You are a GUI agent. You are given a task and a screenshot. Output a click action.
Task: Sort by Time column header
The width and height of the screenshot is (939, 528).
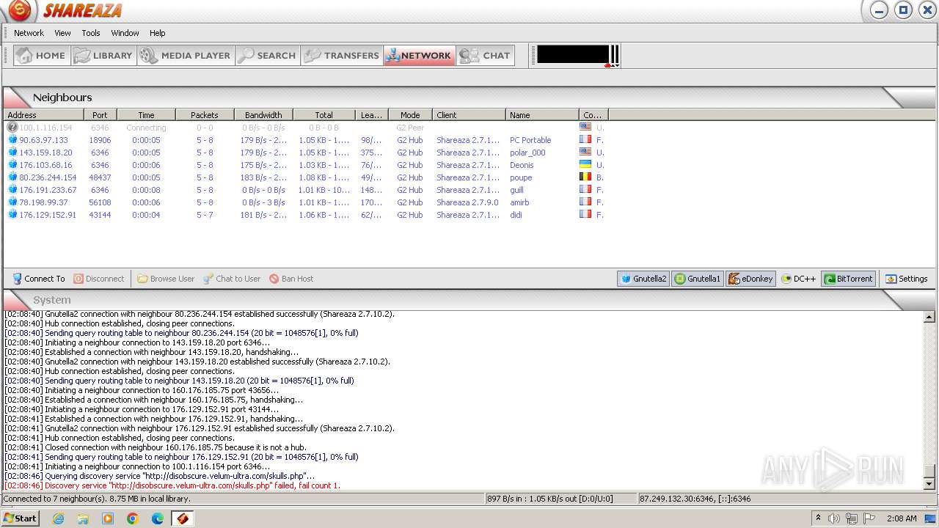pyautogui.click(x=146, y=115)
